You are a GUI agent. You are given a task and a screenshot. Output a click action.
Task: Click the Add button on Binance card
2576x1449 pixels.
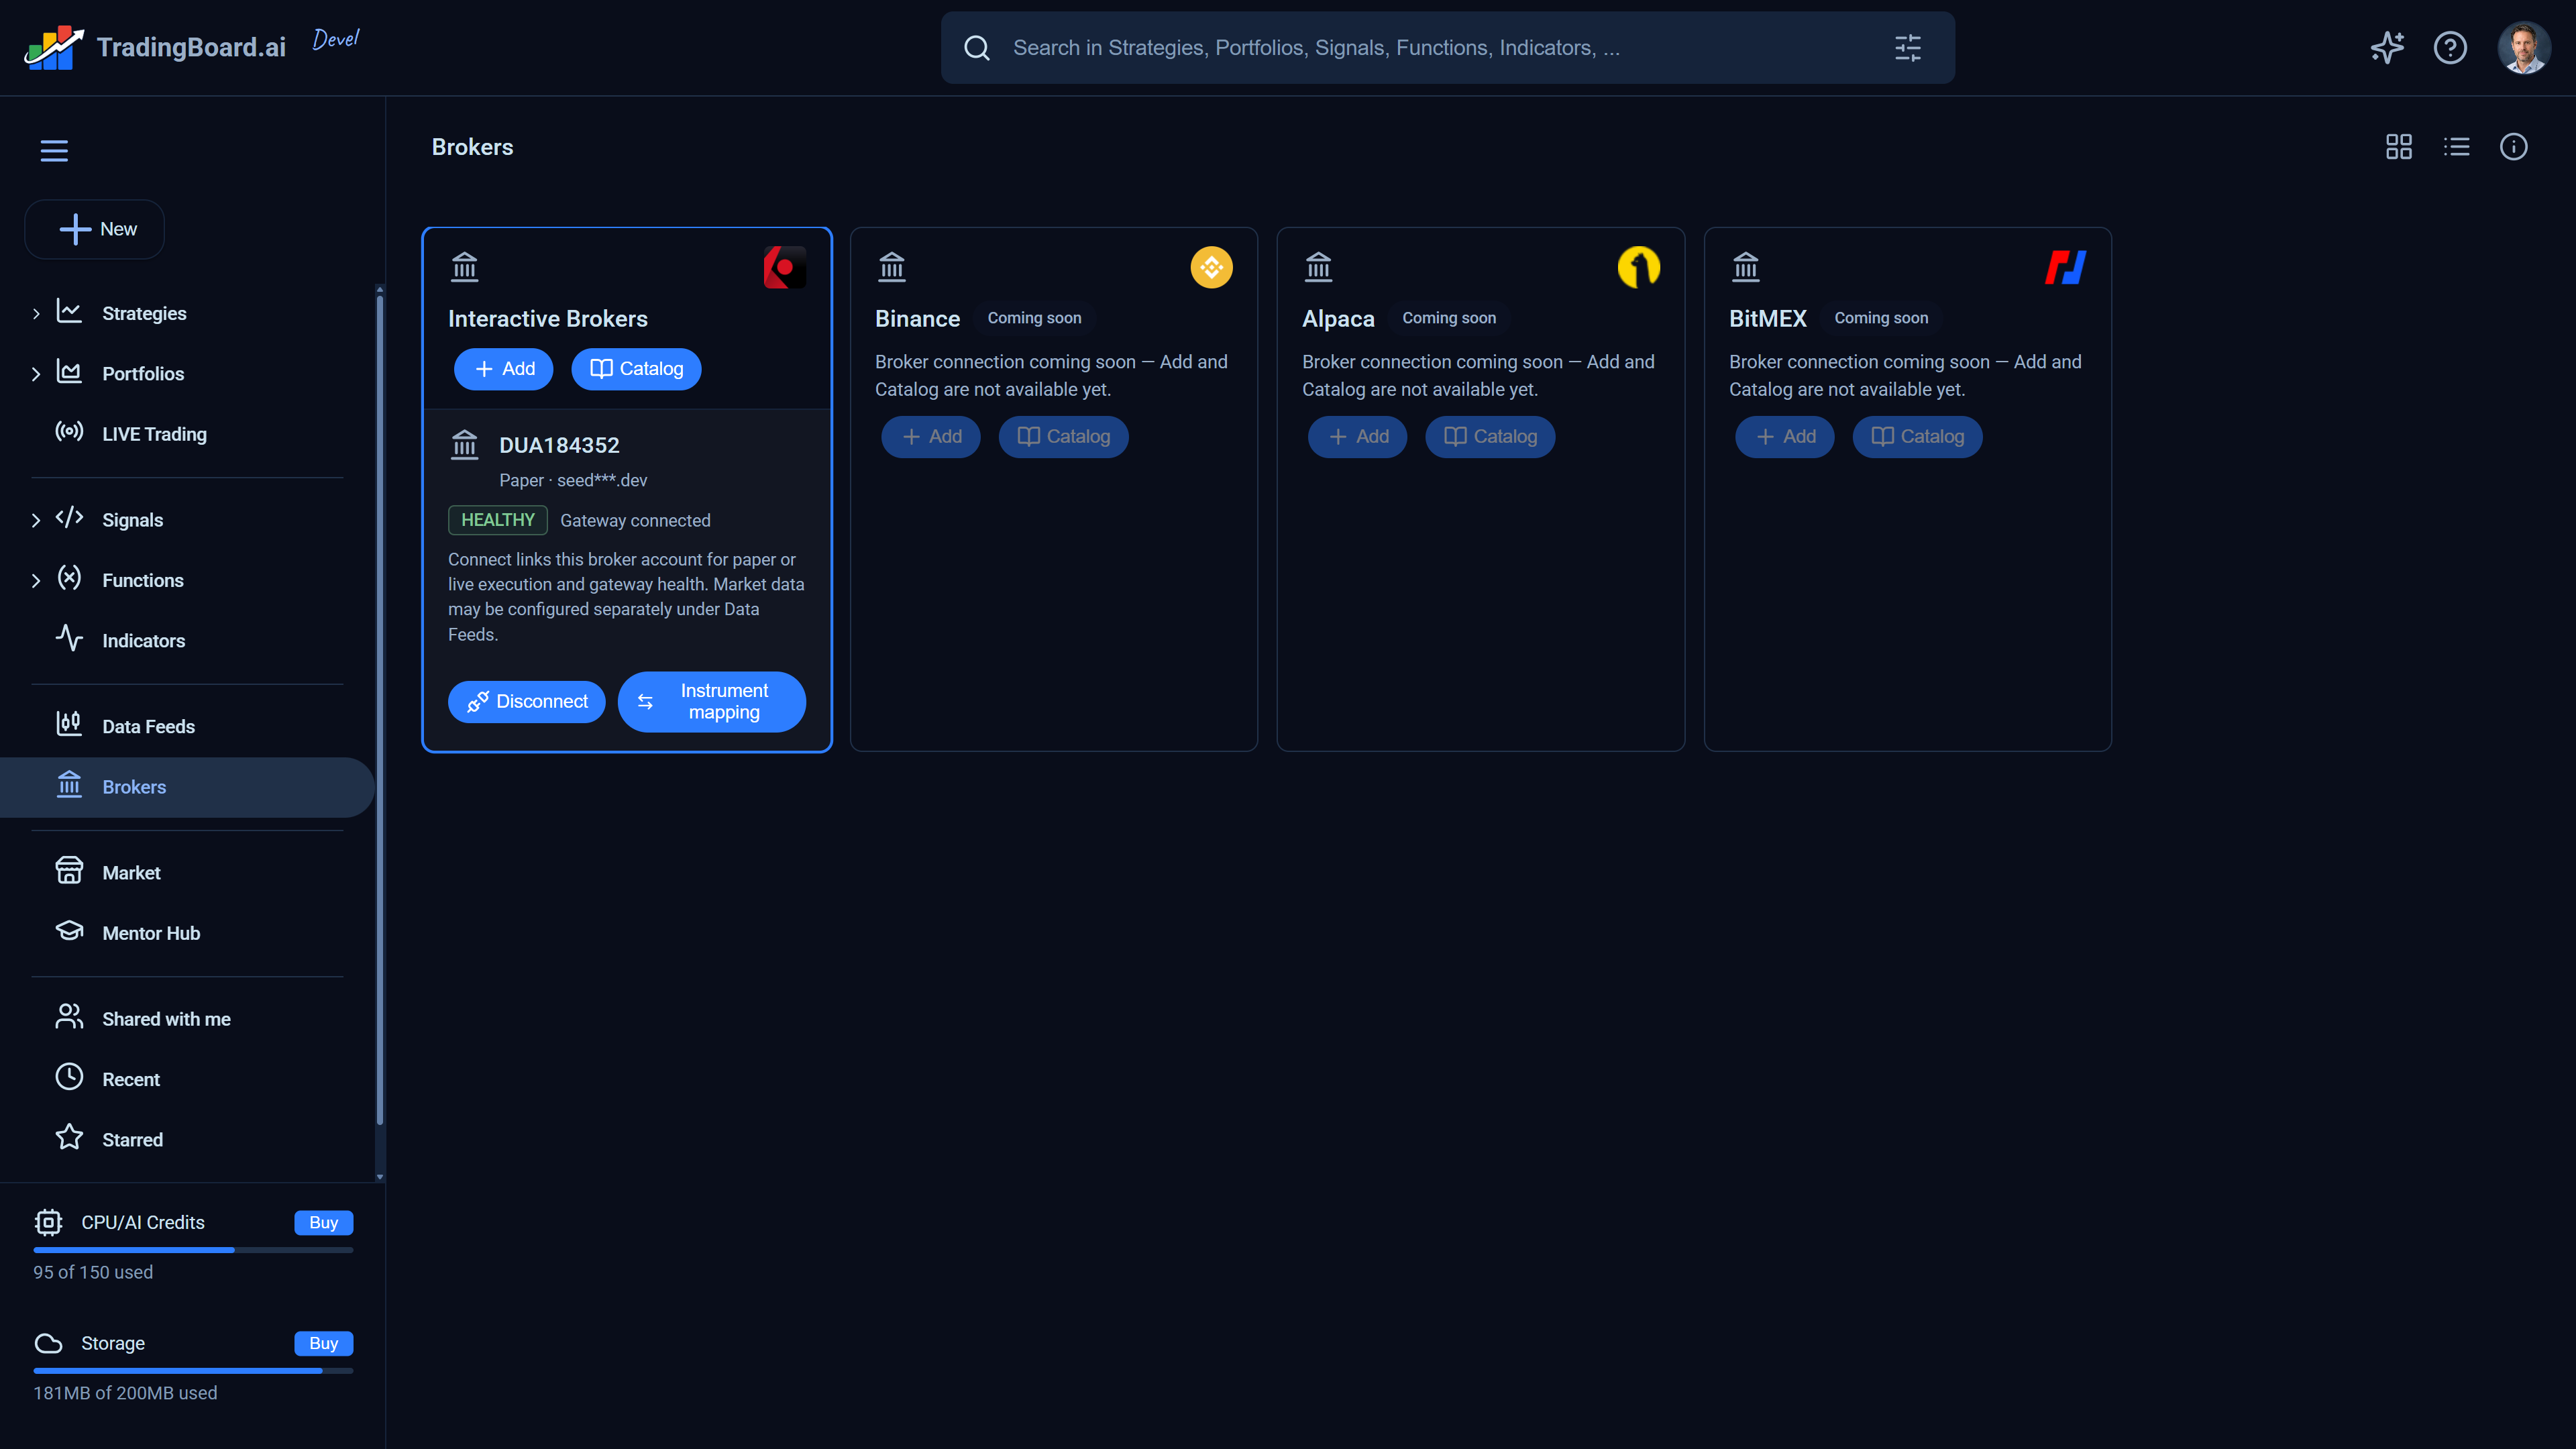click(x=930, y=437)
